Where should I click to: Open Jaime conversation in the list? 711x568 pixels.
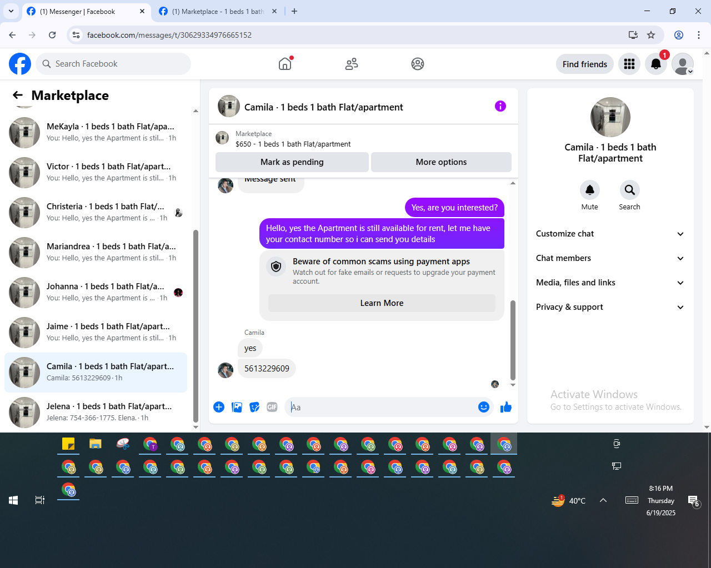[x=96, y=332]
